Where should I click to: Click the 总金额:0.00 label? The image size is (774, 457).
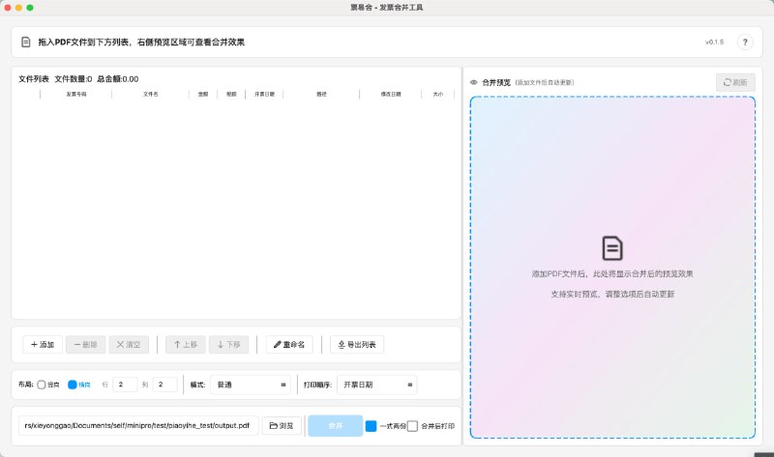[117, 79]
